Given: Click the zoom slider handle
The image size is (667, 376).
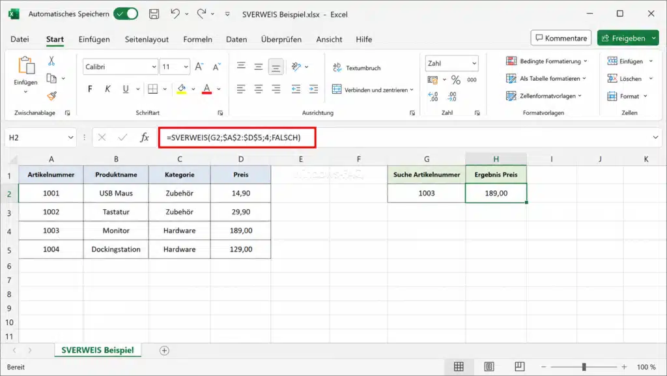Looking at the screenshot, I should pyautogui.click(x=584, y=367).
